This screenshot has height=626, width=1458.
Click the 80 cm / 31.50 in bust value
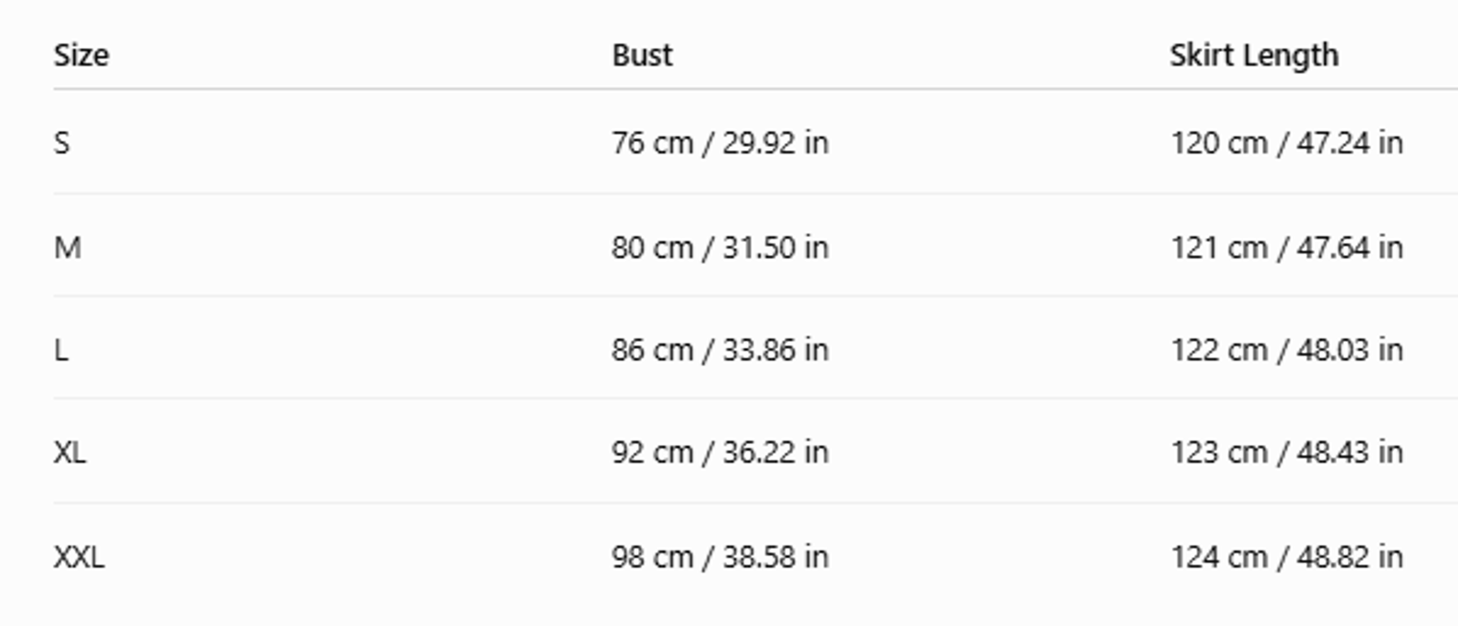tap(720, 248)
